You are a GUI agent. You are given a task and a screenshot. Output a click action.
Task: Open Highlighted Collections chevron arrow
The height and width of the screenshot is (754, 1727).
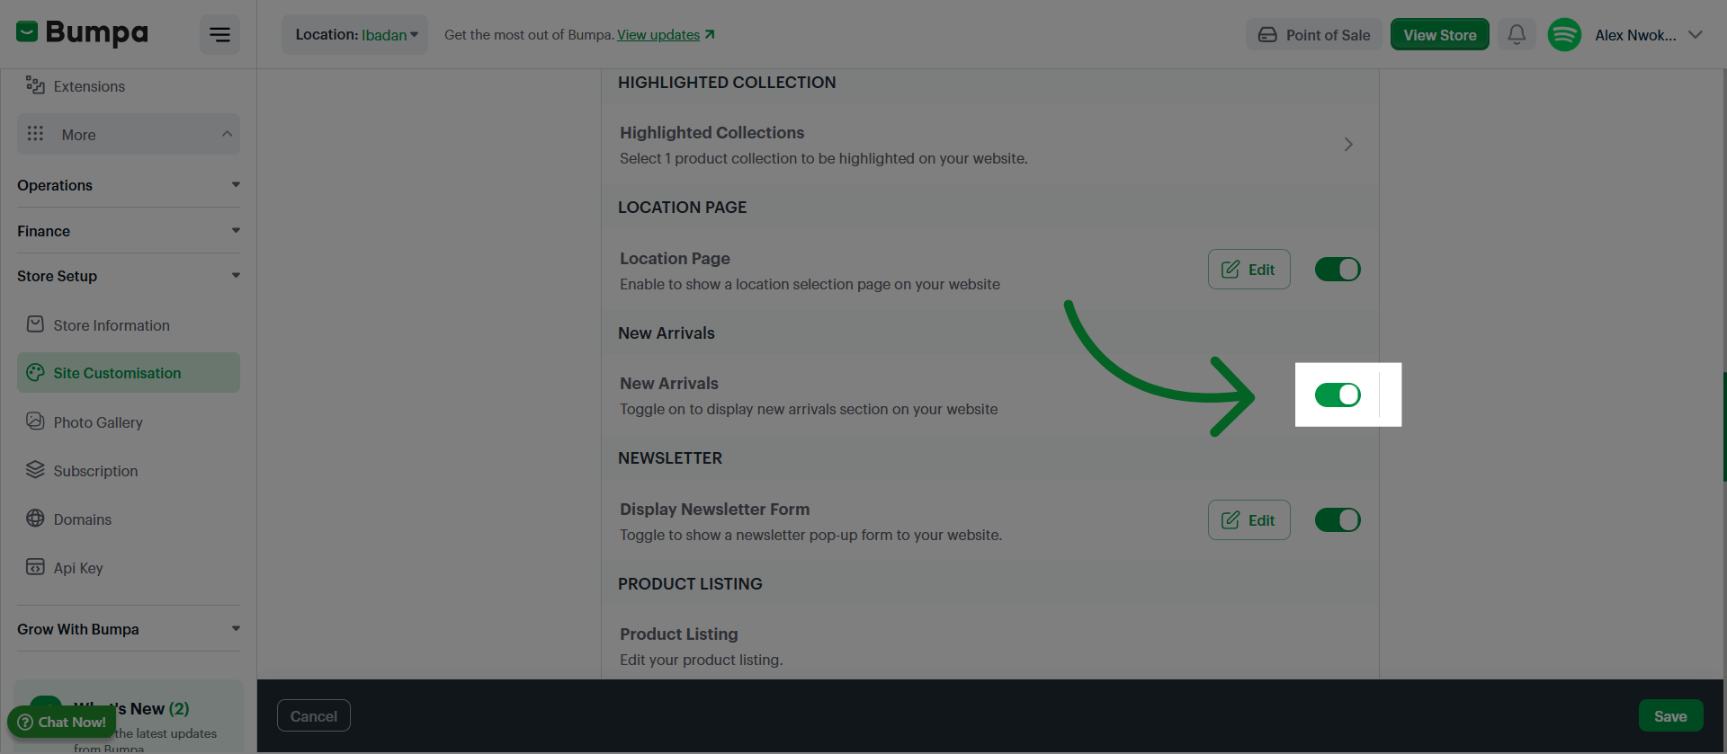[1348, 145]
